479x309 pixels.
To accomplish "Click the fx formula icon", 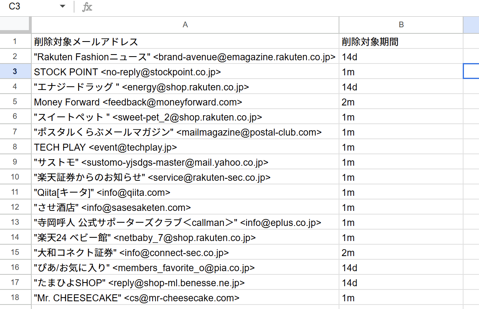I will coord(87,7).
